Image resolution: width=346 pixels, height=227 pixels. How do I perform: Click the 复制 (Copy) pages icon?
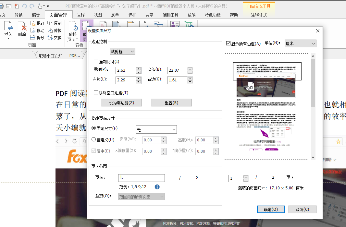(50, 23)
